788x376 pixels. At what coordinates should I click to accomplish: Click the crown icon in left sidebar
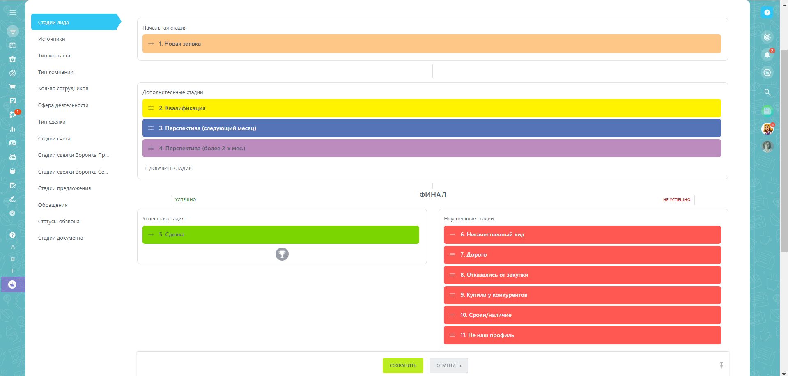click(x=13, y=284)
